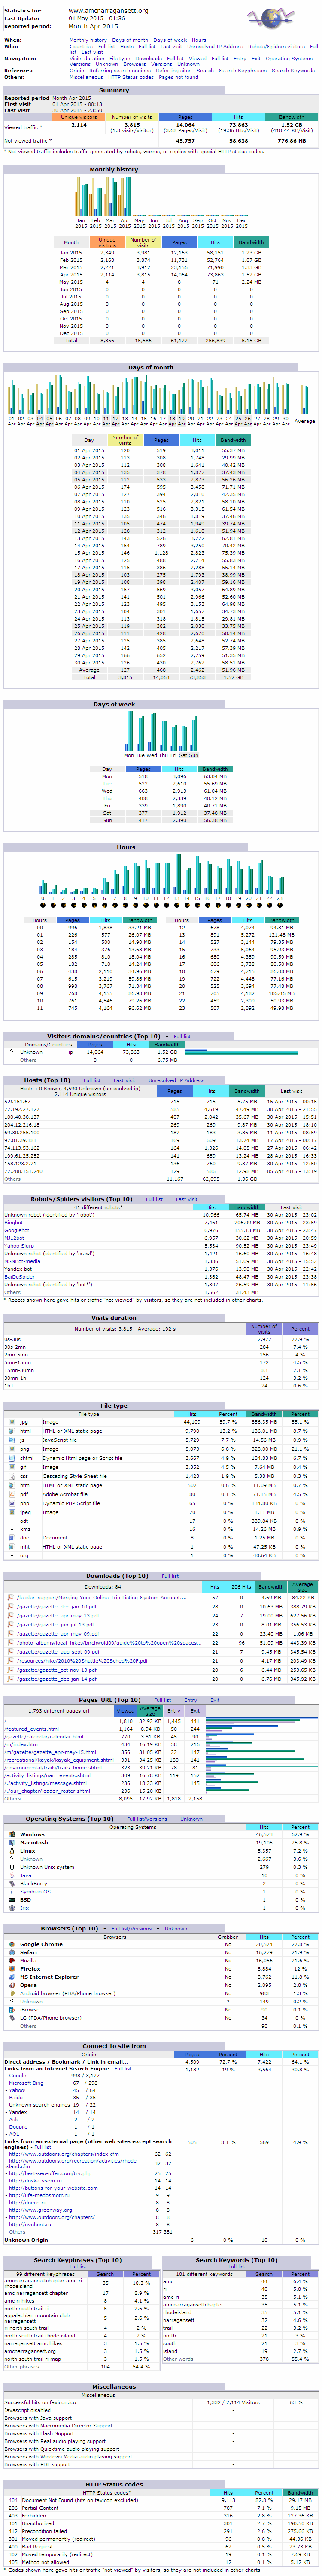Image resolution: width=322 pixels, height=2576 pixels.
Task: Click the Safari browser icon
Action: 11,1952
